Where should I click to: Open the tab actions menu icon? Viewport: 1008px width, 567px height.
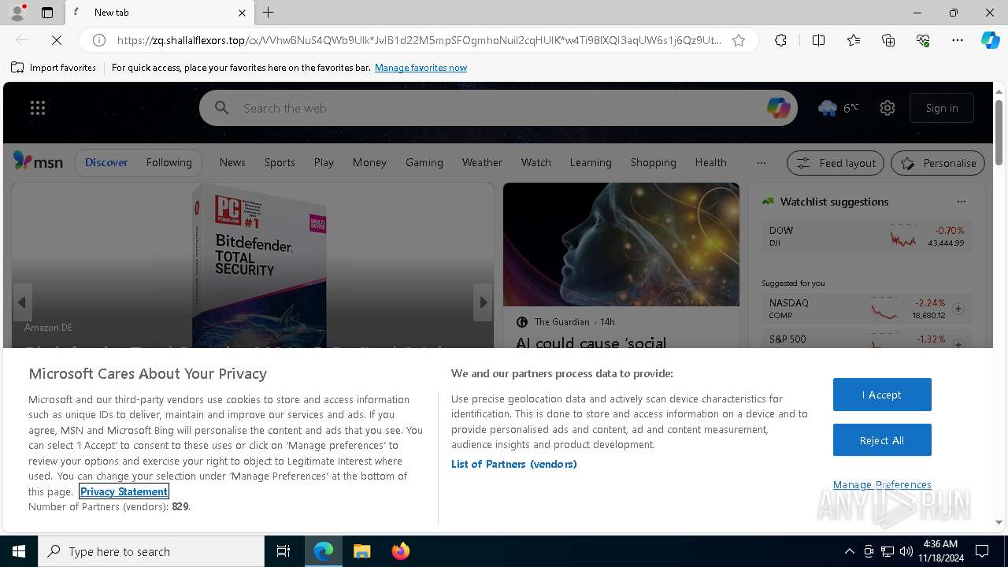click(47, 13)
